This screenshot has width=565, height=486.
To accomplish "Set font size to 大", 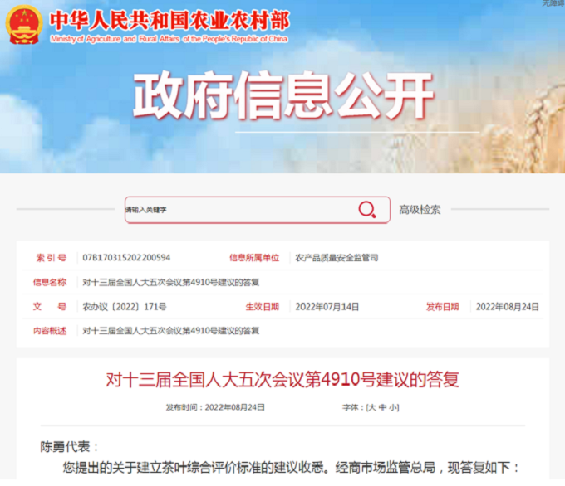I will [372, 407].
